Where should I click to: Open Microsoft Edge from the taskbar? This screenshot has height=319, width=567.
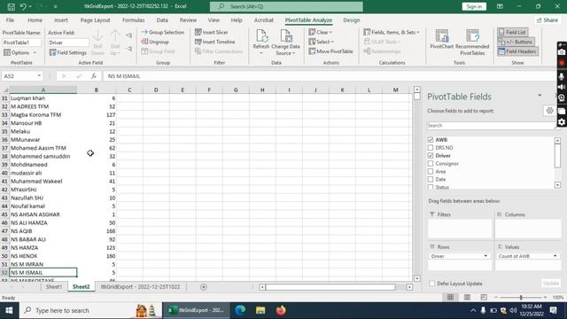pos(240,310)
